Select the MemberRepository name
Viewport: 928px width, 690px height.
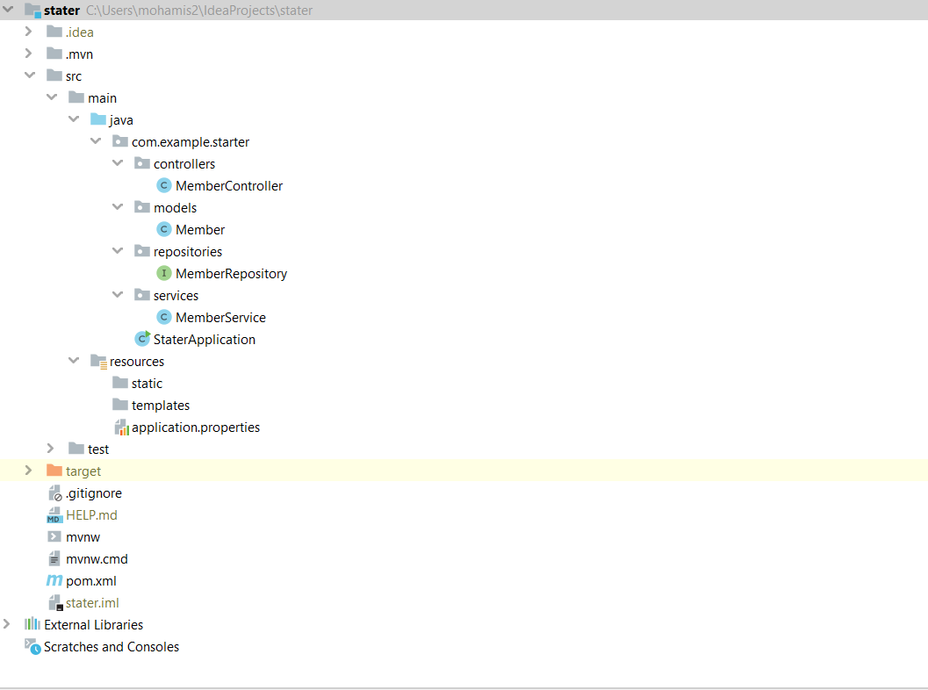click(232, 274)
